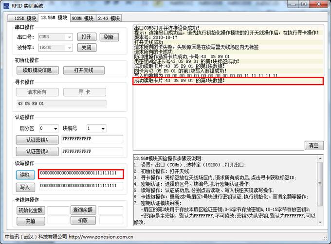
Task: Click the RFID app icon in title bar
Action: (6, 4)
